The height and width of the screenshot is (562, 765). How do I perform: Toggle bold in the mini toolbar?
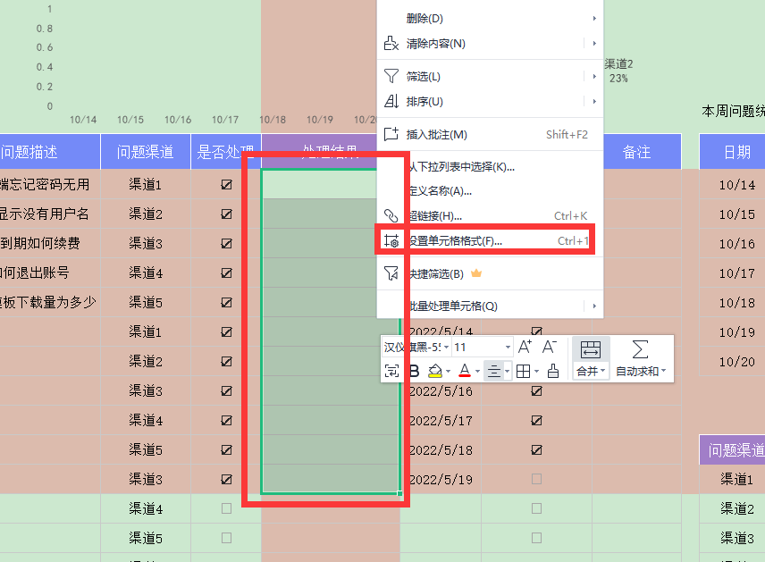414,372
